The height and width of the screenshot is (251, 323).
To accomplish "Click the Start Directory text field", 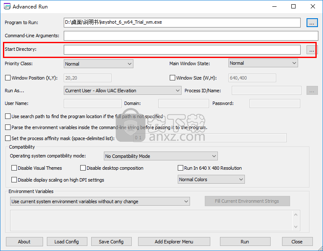I will (182, 50).
